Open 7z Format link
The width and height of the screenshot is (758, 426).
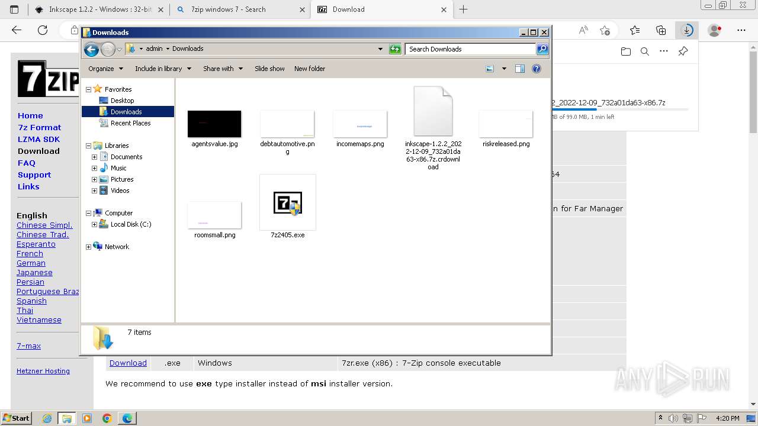coord(39,128)
